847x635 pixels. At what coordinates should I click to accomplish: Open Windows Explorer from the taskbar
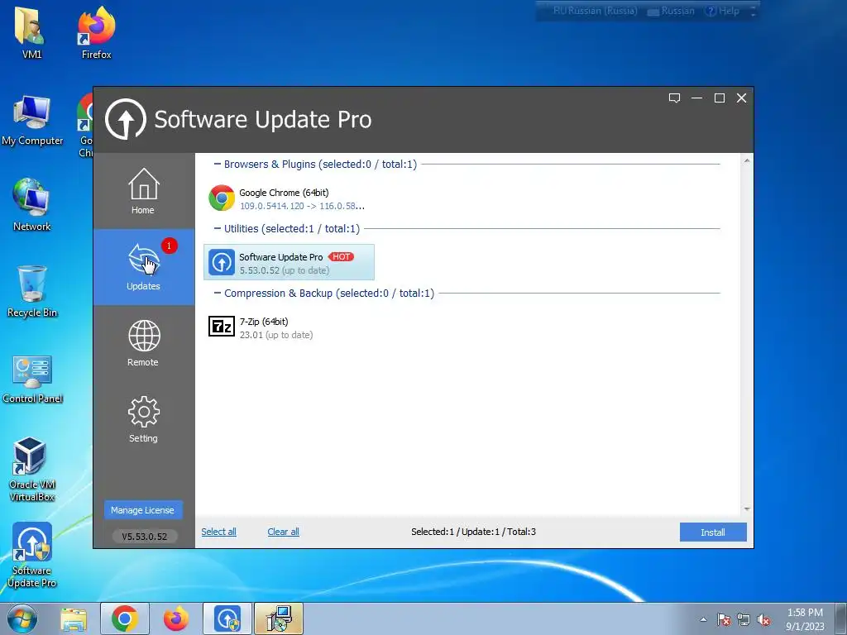coord(74,618)
